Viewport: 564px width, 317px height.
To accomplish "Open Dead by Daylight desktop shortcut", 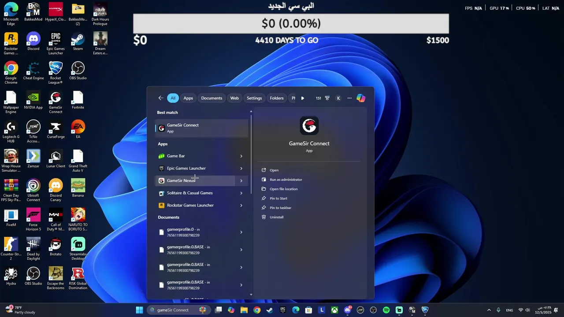I will 33,249.
